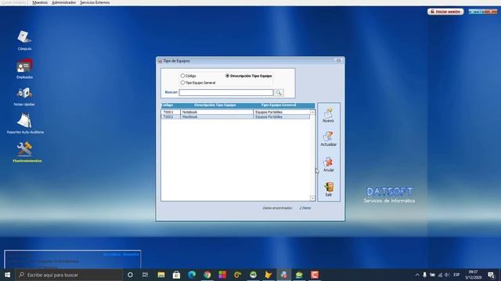
Task: Open Microsoft Store from the taskbar
Action: click(x=176, y=275)
